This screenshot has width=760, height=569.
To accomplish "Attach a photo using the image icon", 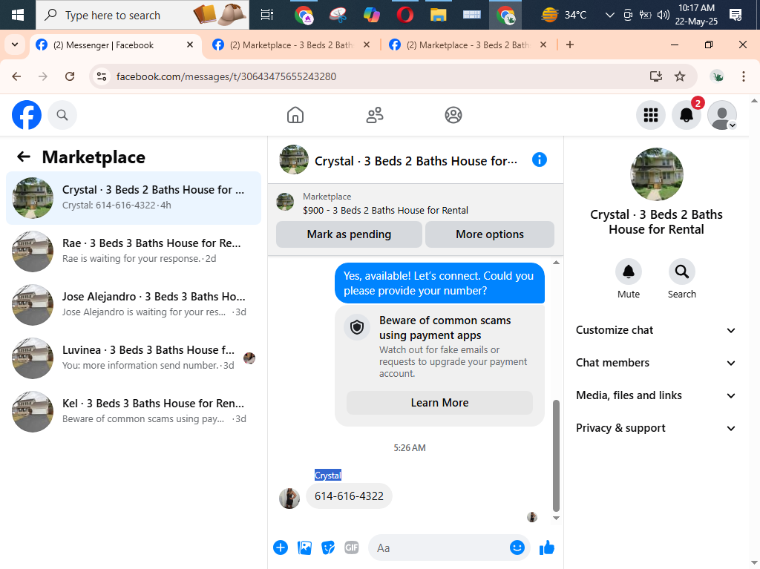I will point(304,547).
